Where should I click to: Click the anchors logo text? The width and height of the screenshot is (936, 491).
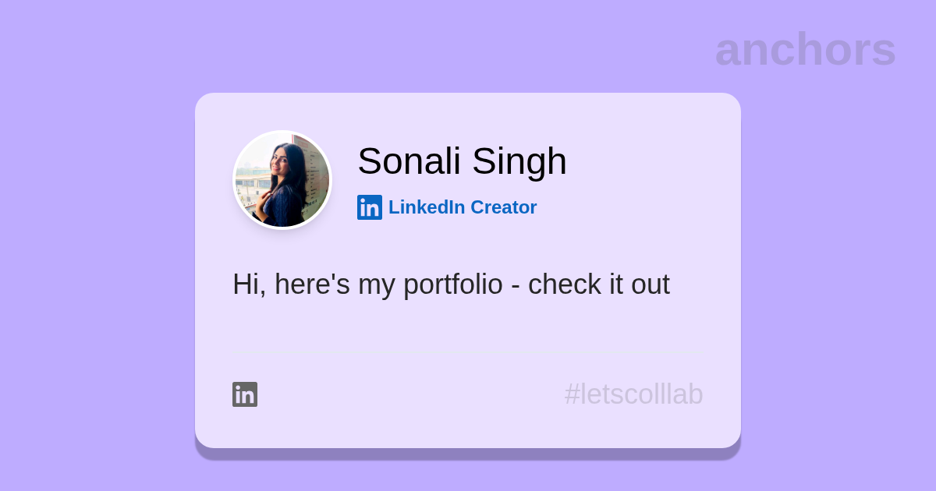click(x=805, y=49)
